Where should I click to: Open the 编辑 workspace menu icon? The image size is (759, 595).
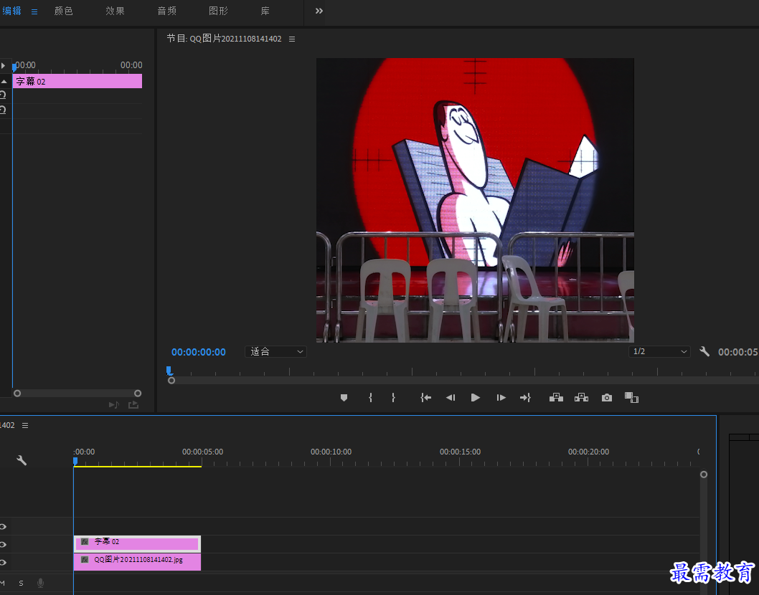point(34,11)
